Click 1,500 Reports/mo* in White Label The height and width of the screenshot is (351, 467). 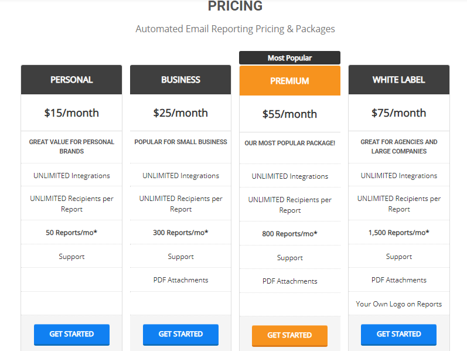[399, 233]
